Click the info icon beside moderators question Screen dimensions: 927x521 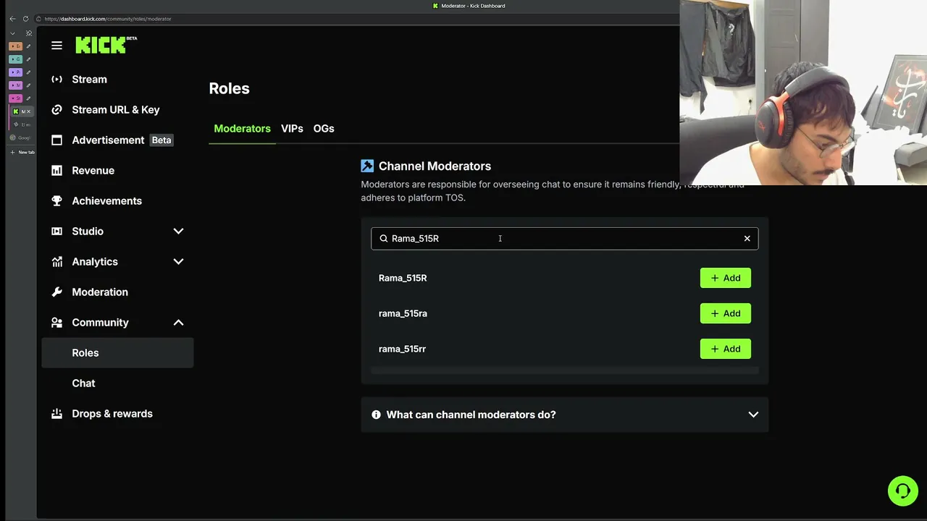pyautogui.click(x=376, y=415)
